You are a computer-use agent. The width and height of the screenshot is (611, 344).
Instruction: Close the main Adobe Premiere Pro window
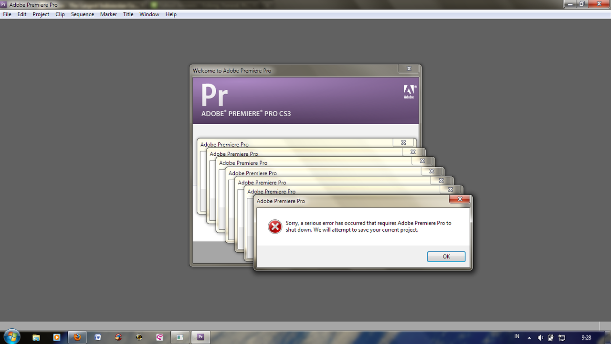pos(599,4)
